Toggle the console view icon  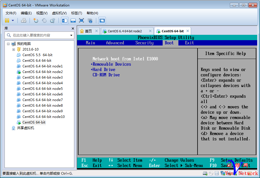click(x=102, y=20)
